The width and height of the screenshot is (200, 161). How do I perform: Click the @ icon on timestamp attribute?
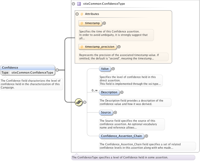tap(82, 23)
